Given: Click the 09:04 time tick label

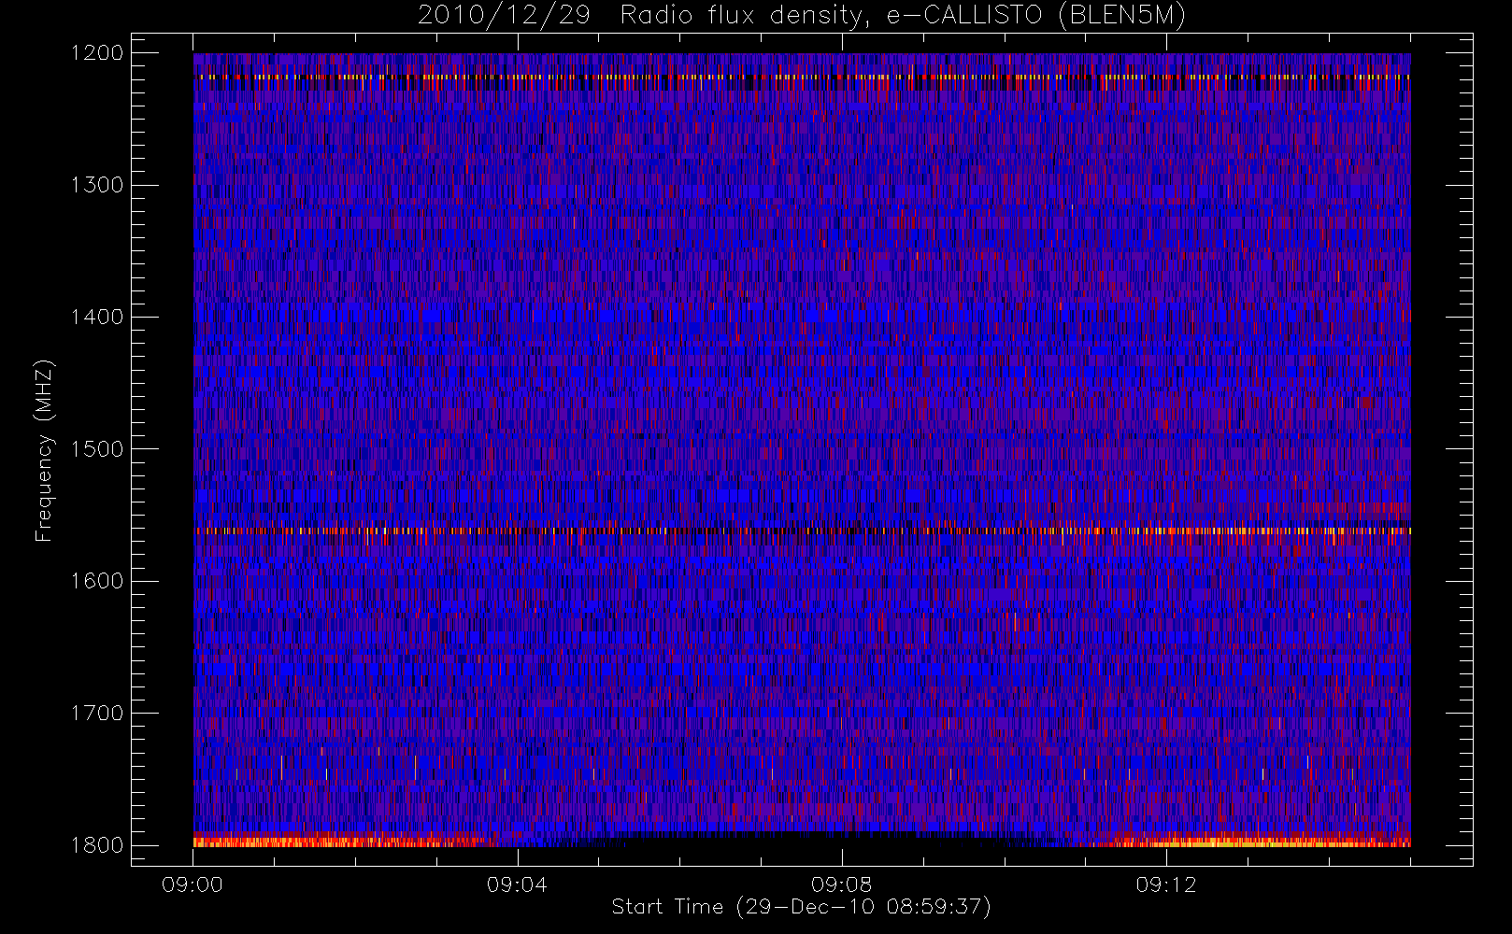Looking at the screenshot, I should (517, 884).
